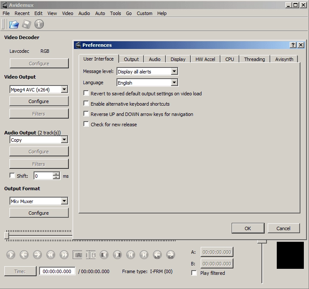This screenshot has height=289, width=309.
Task: Open the Edit menu
Action: [x=38, y=13]
